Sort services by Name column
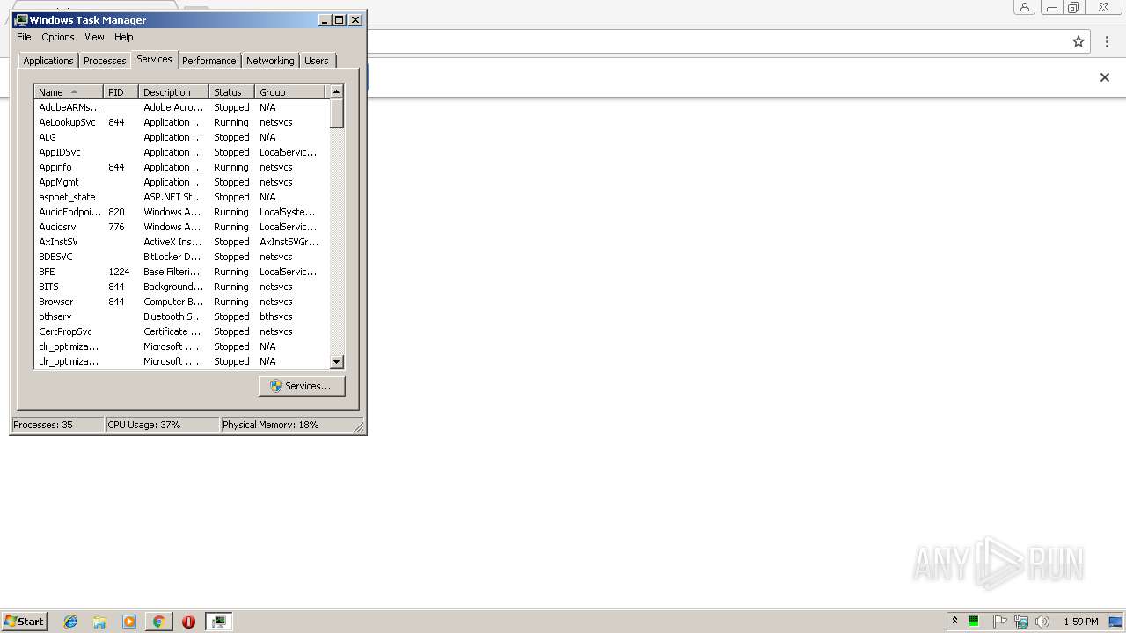The image size is (1126, 633). click(x=69, y=92)
